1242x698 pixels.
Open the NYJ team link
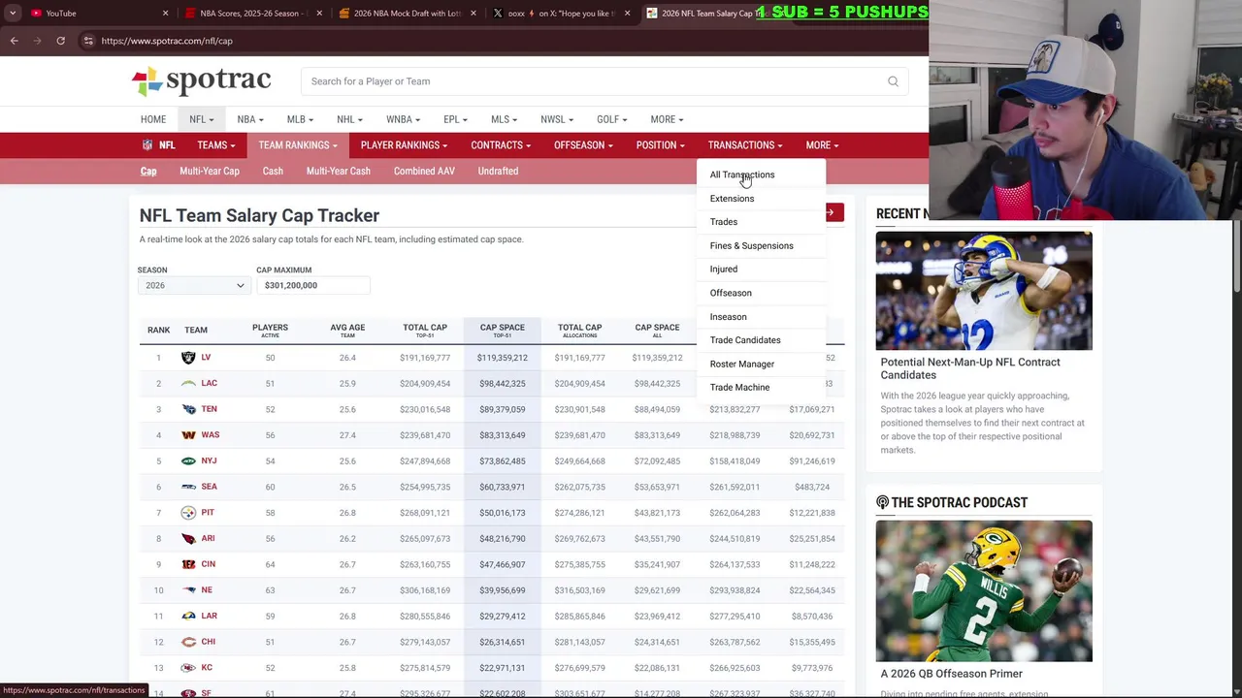tap(209, 461)
